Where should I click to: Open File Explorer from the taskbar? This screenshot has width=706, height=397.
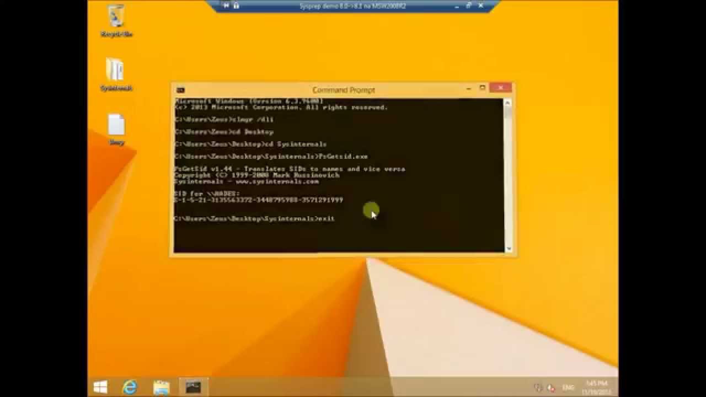pos(161,387)
